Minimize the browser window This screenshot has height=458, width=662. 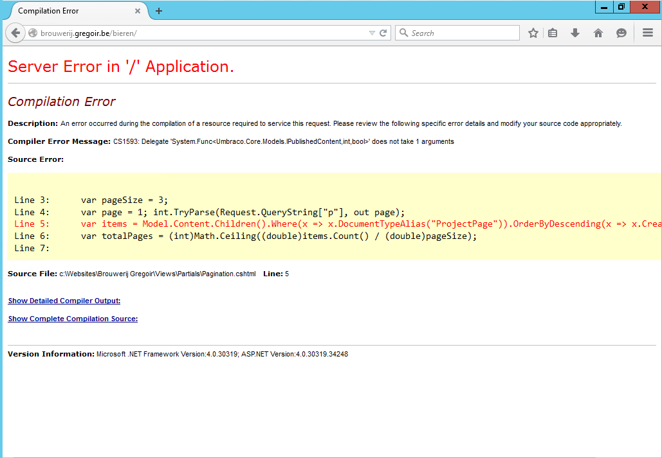pos(604,7)
